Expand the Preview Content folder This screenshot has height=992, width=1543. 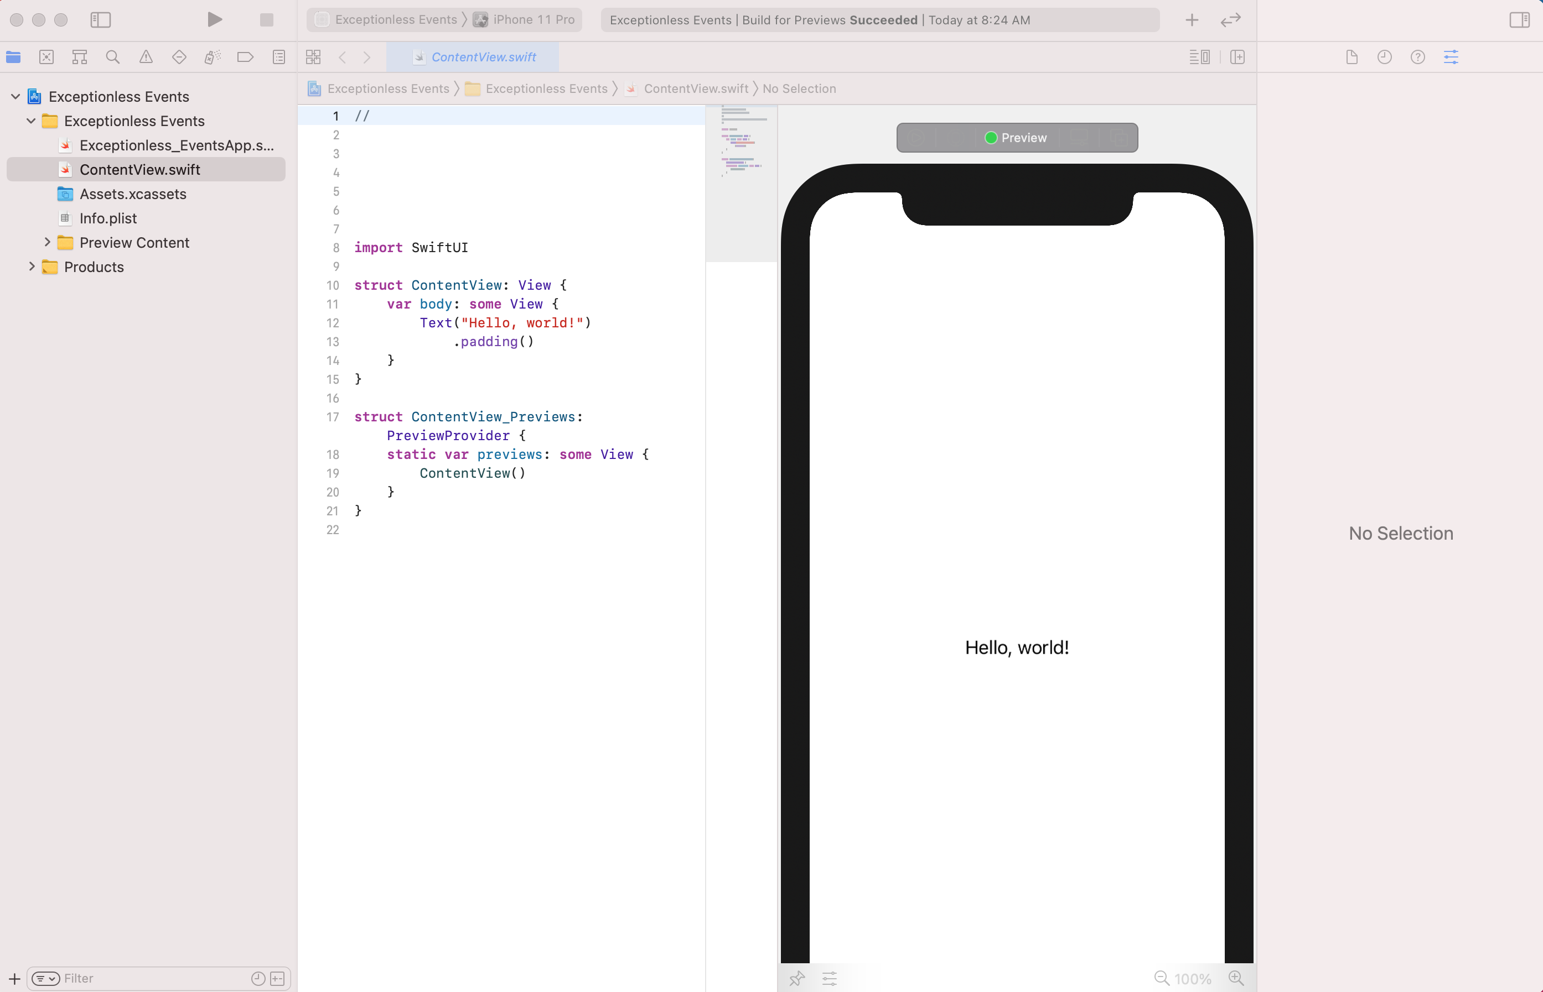(x=47, y=242)
